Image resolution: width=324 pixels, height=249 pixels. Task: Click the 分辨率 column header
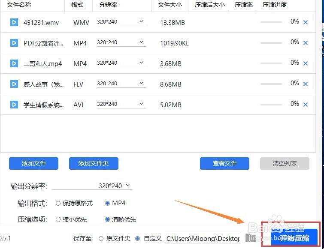[x=108, y=5]
